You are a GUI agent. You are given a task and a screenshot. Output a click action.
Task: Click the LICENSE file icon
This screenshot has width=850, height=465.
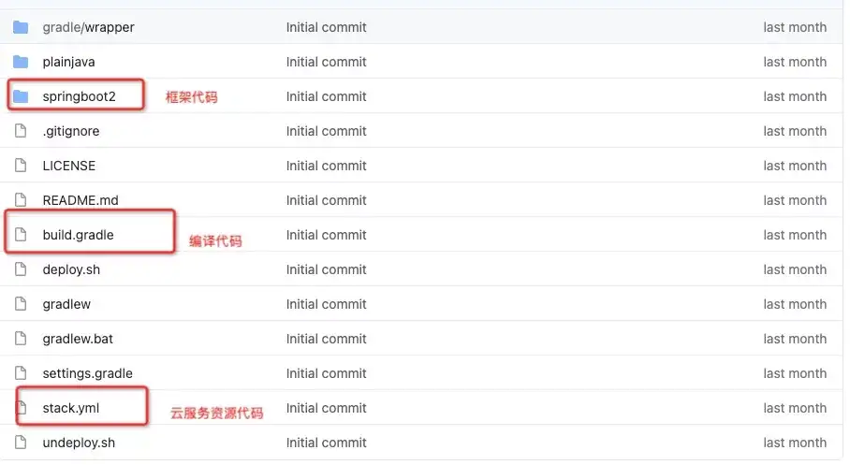coord(21,166)
